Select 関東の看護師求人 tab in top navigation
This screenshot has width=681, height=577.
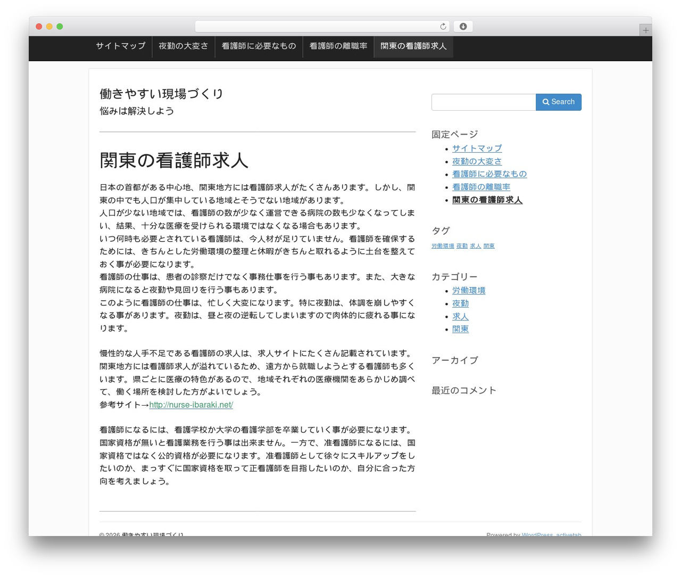[413, 46]
